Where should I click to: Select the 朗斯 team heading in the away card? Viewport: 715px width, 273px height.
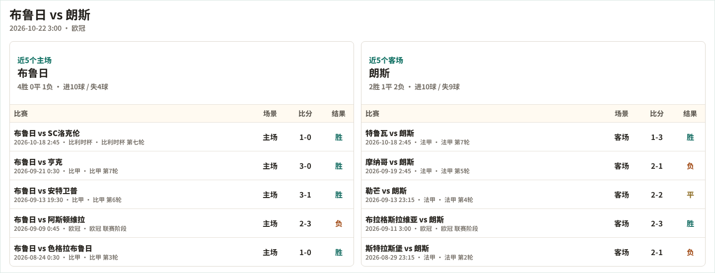click(379, 73)
